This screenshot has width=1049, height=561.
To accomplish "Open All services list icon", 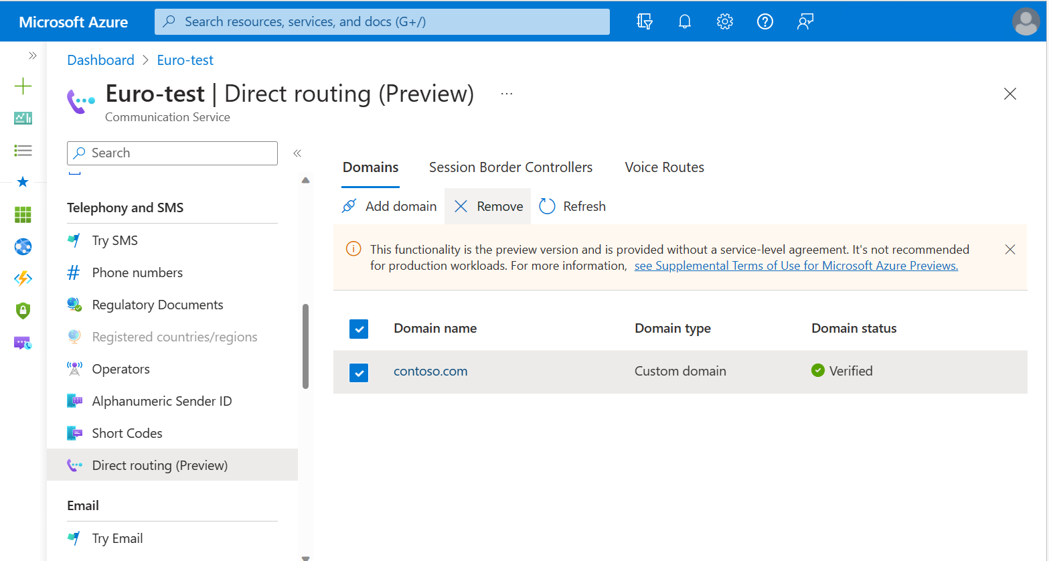I will tap(23, 150).
